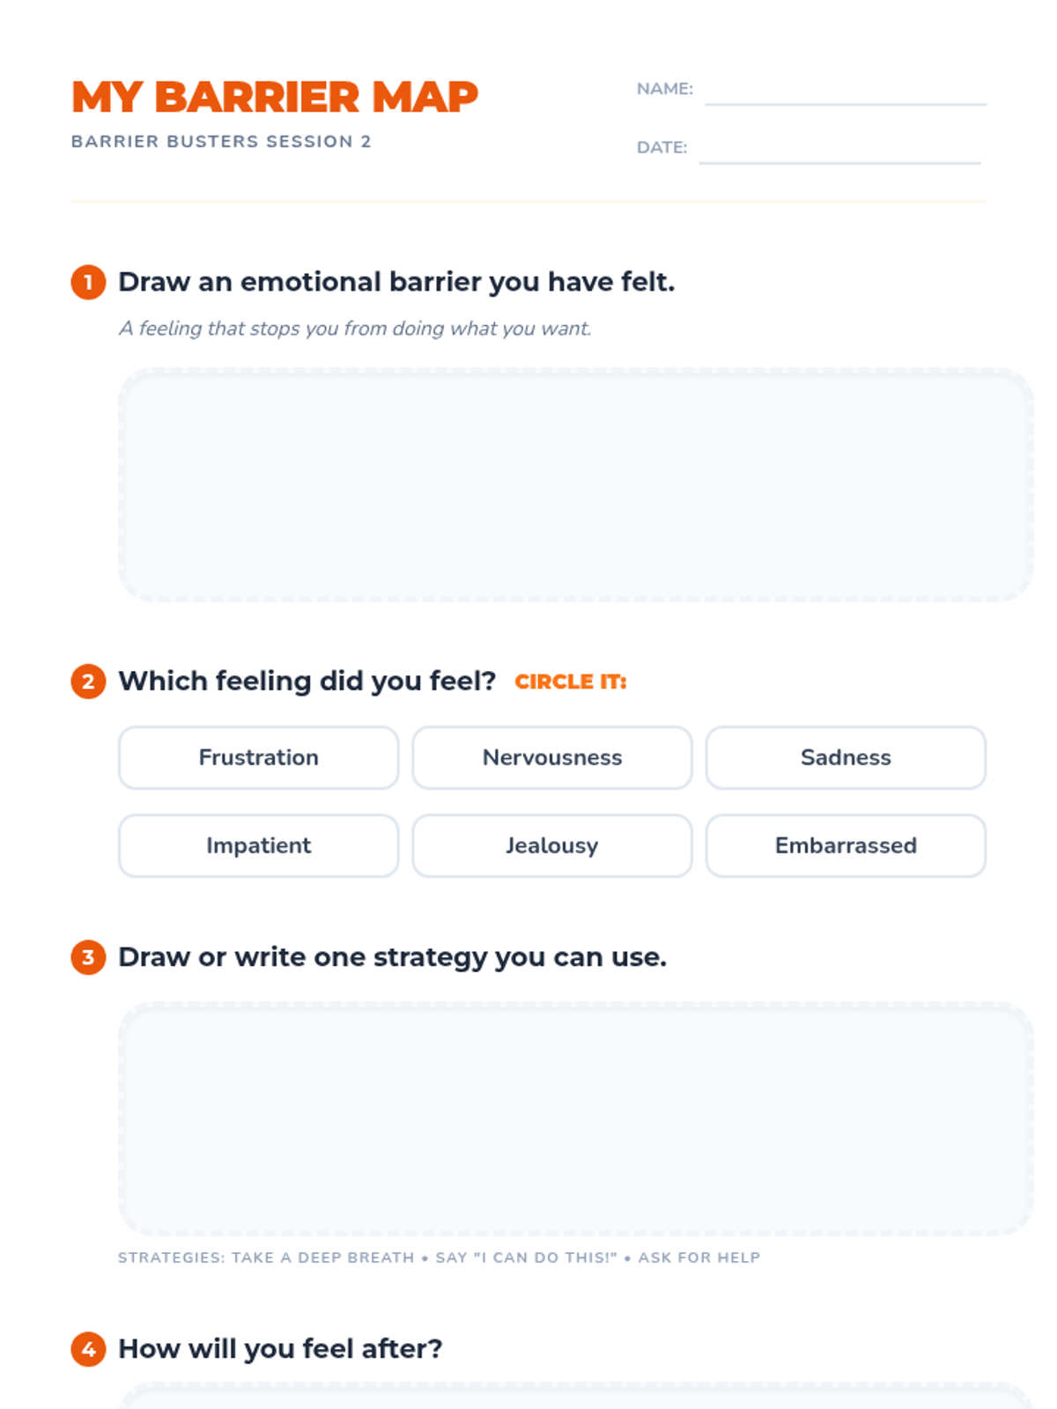The width and height of the screenshot is (1057, 1409).
Task: Click the orange number 2 badge
Action: pyautogui.click(x=88, y=682)
